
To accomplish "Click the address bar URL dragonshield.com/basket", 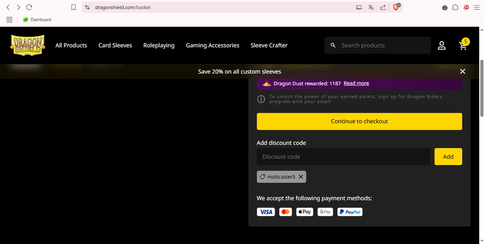I will [x=123, y=7].
